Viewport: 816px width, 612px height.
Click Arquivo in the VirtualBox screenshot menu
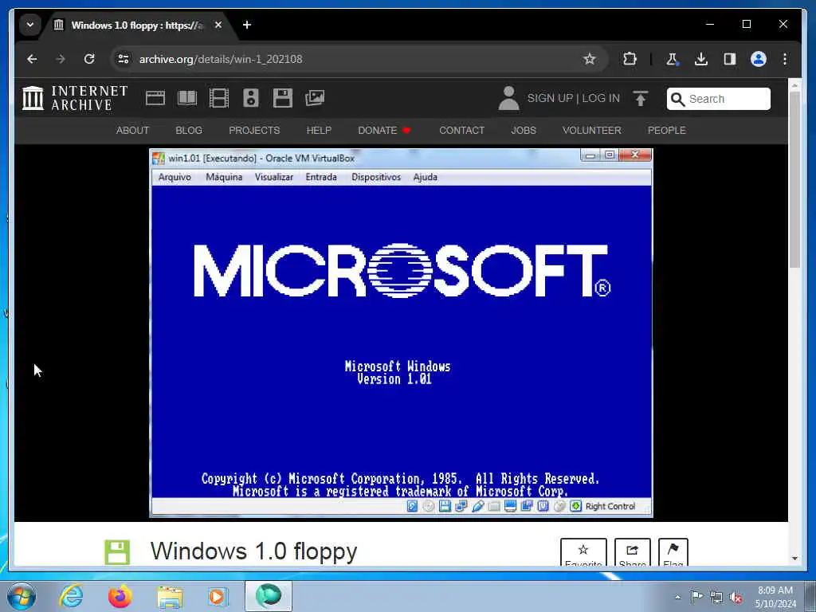point(175,177)
